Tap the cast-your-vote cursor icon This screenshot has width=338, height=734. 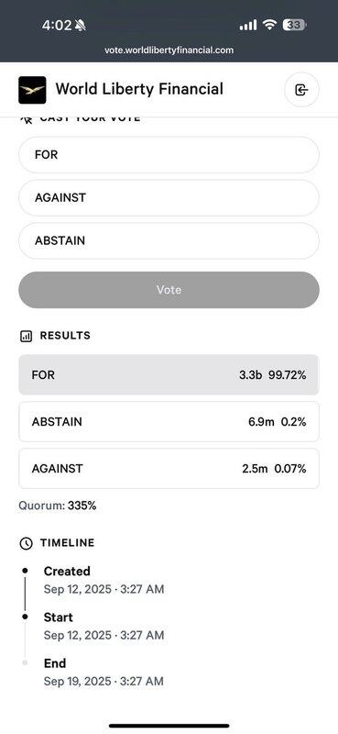coord(27,120)
